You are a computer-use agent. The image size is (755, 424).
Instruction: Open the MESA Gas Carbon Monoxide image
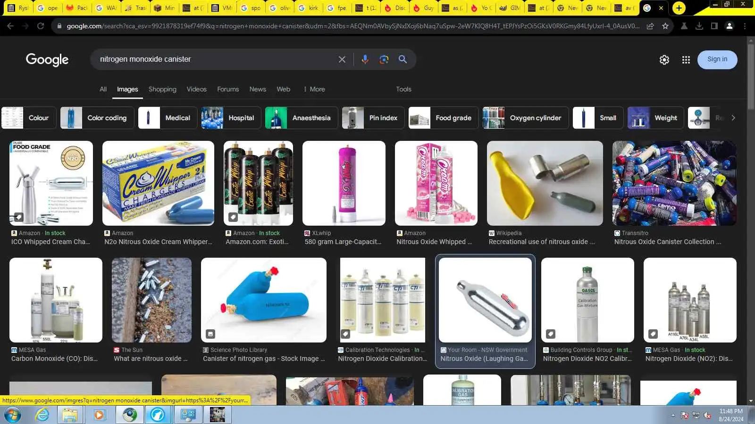pos(56,300)
